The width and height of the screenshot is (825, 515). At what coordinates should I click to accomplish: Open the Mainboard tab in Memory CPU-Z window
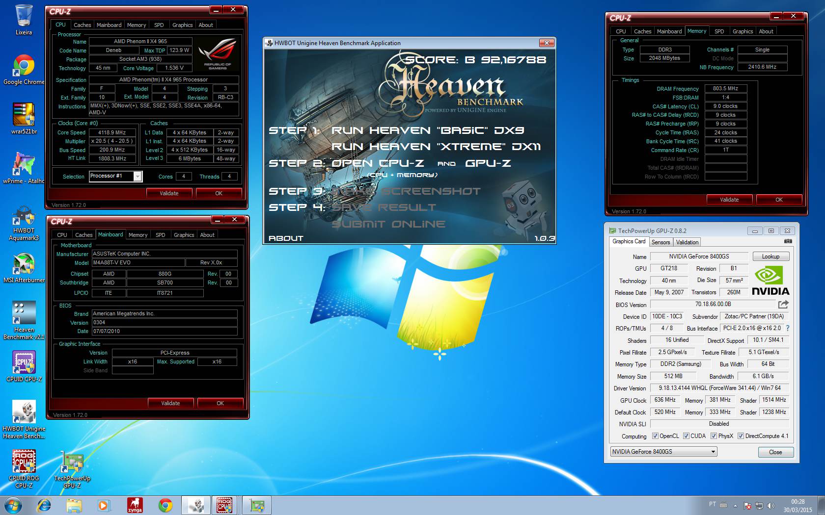tap(669, 31)
